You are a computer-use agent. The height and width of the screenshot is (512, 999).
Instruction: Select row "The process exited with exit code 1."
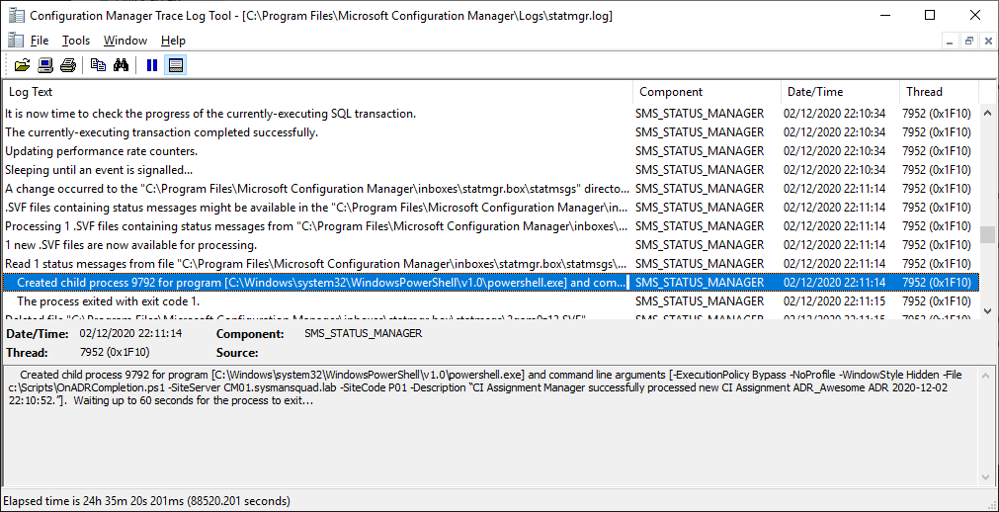pos(490,300)
